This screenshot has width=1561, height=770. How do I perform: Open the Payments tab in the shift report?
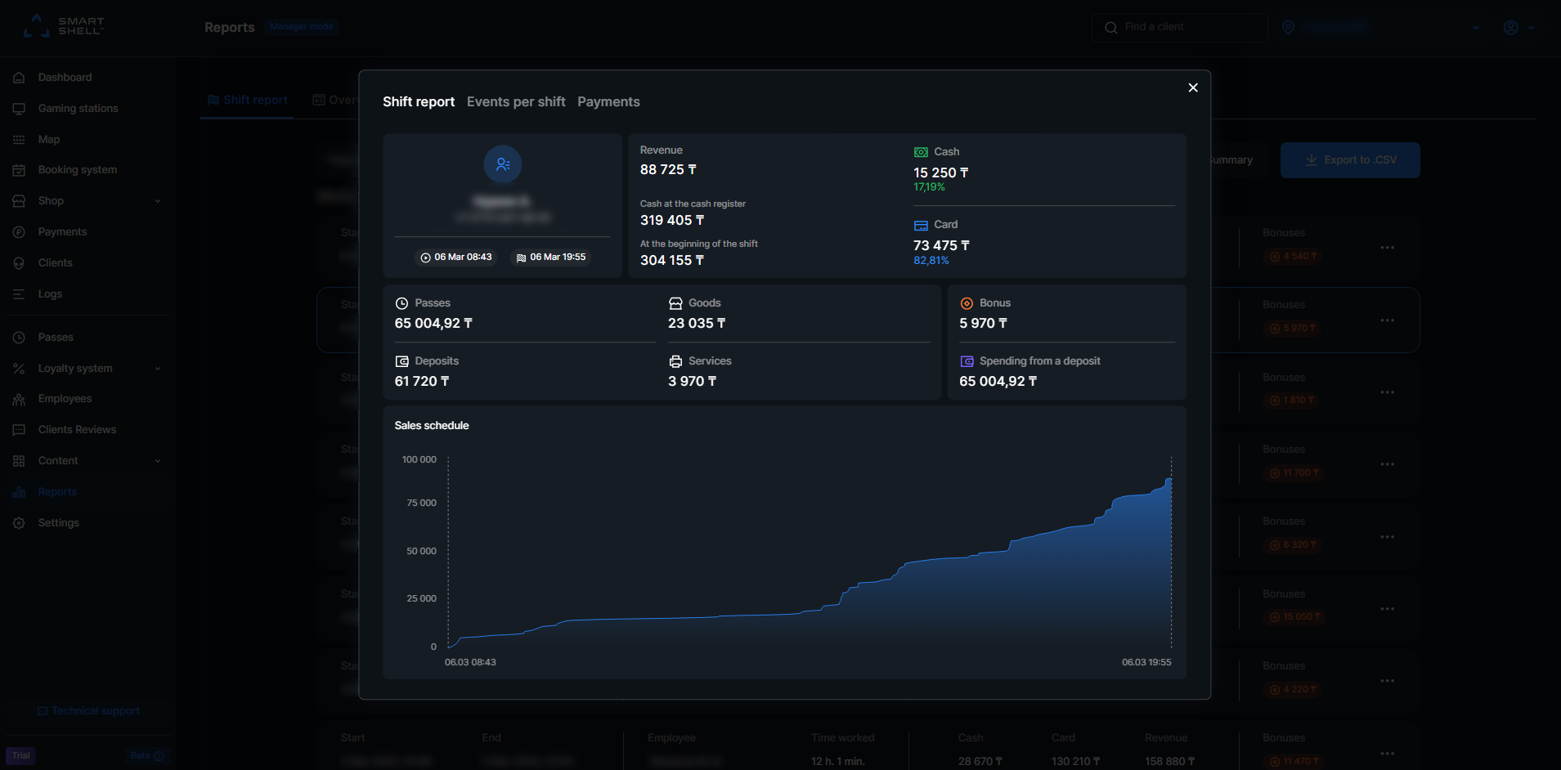[608, 101]
